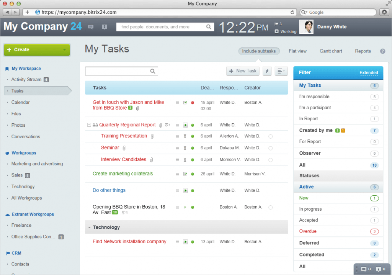The image size is (392, 275).
Task: Click the task list search field
Action: (117, 71)
